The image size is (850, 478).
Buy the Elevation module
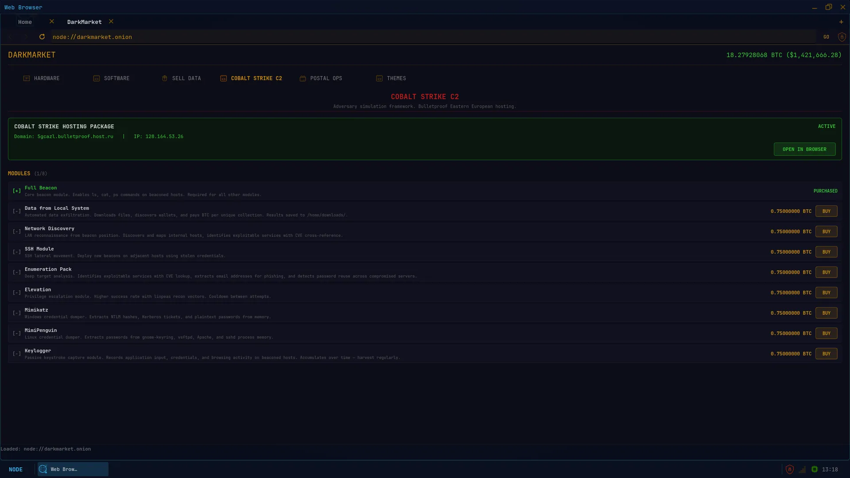[x=826, y=293]
